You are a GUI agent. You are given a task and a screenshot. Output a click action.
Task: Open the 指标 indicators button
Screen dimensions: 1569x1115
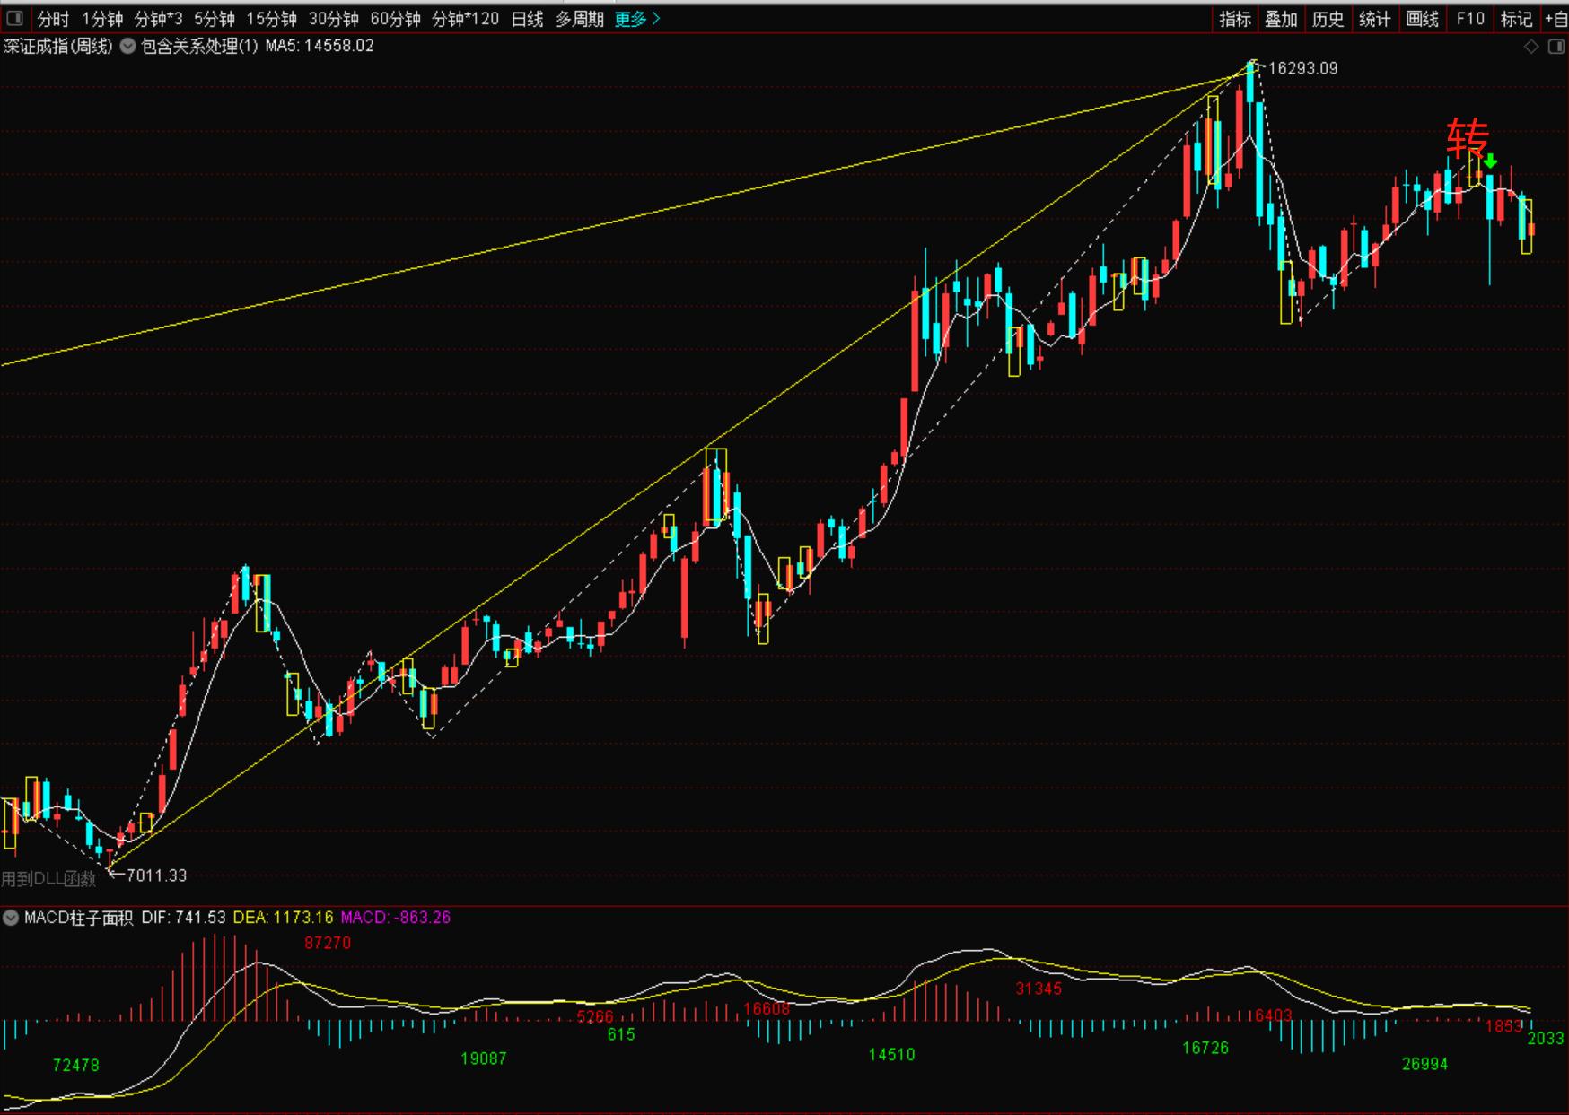1235,19
